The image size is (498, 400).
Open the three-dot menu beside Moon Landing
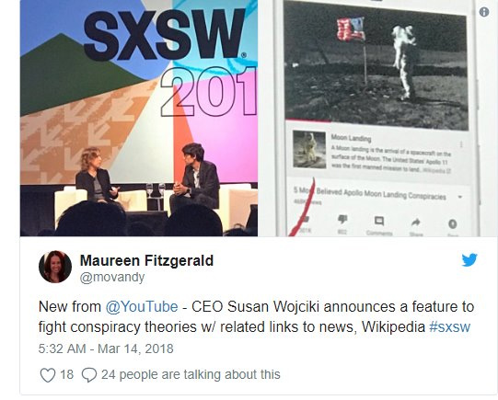coord(461,144)
